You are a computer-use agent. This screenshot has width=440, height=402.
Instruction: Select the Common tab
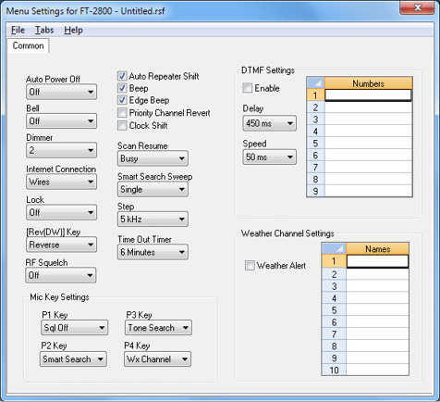[28, 45]
